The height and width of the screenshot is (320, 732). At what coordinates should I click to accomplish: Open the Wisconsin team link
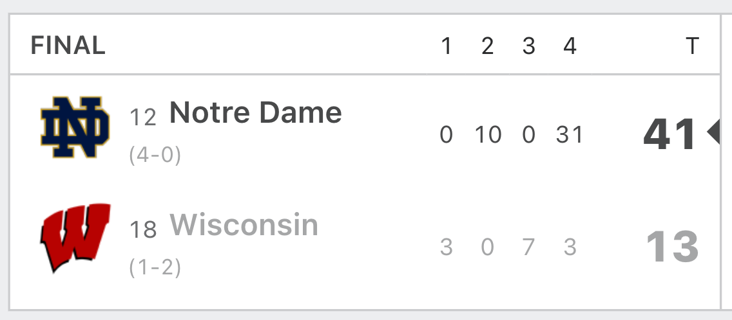[x=244, y=225]
